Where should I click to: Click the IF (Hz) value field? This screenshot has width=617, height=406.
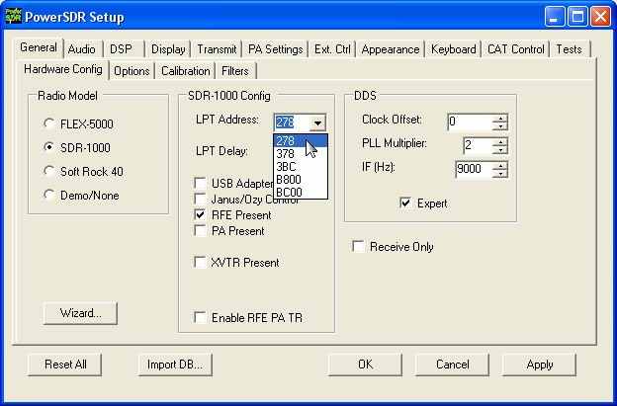click(x=475, y=169)
